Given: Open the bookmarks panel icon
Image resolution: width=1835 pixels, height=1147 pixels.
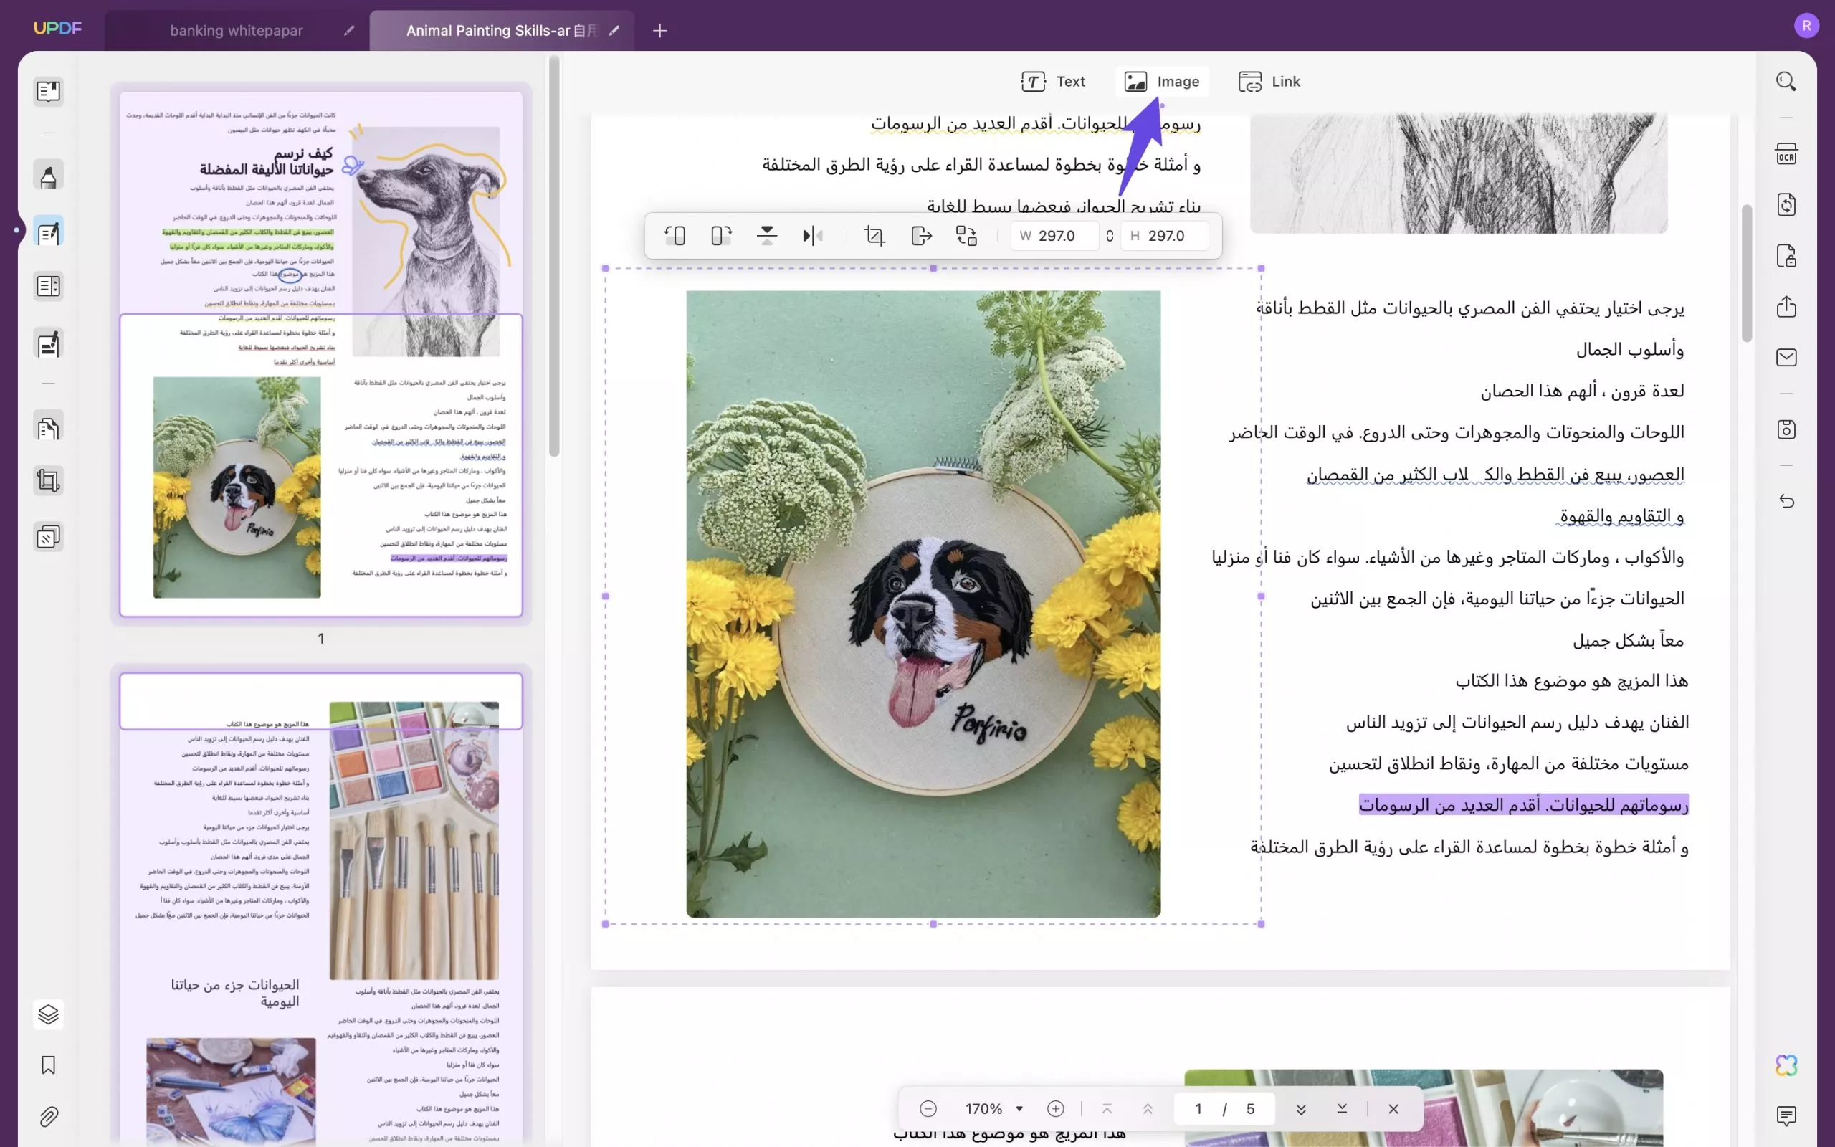Looking at the screenshot, I should [49, 1065].
